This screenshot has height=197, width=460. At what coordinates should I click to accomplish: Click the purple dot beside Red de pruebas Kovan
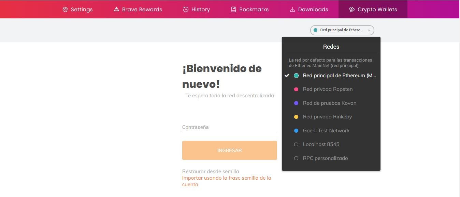pos(296,103)
